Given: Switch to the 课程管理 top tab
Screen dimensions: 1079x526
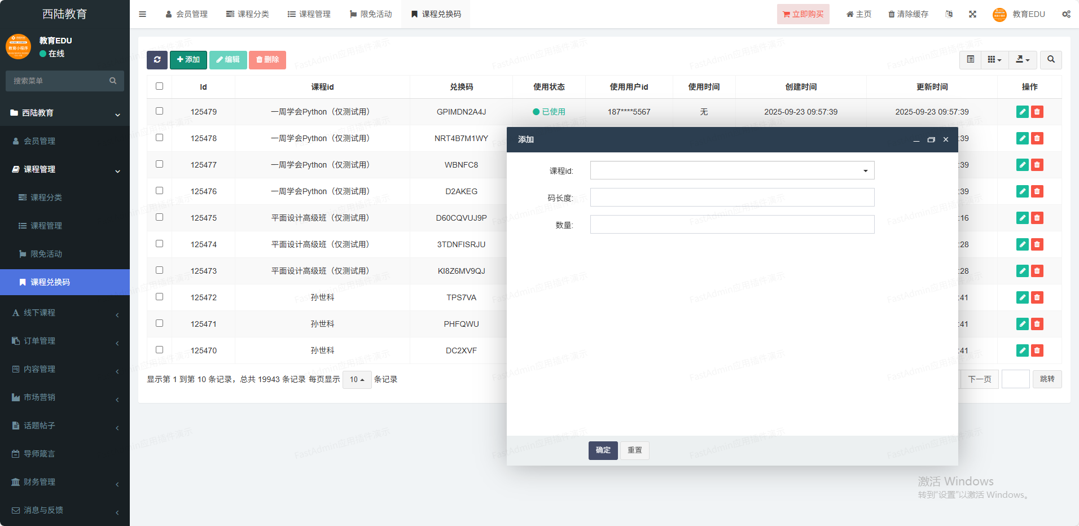Looking at the screenshot, I should point(309,14).
